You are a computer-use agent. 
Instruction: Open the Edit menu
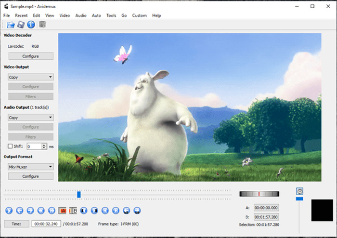coord(36,15)
